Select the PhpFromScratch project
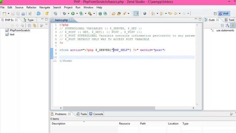 click(x=20, y=30)
